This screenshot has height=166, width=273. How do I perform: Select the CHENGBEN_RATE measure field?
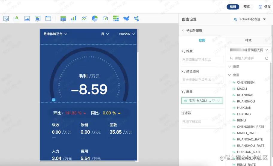click(x=251, y=127)
